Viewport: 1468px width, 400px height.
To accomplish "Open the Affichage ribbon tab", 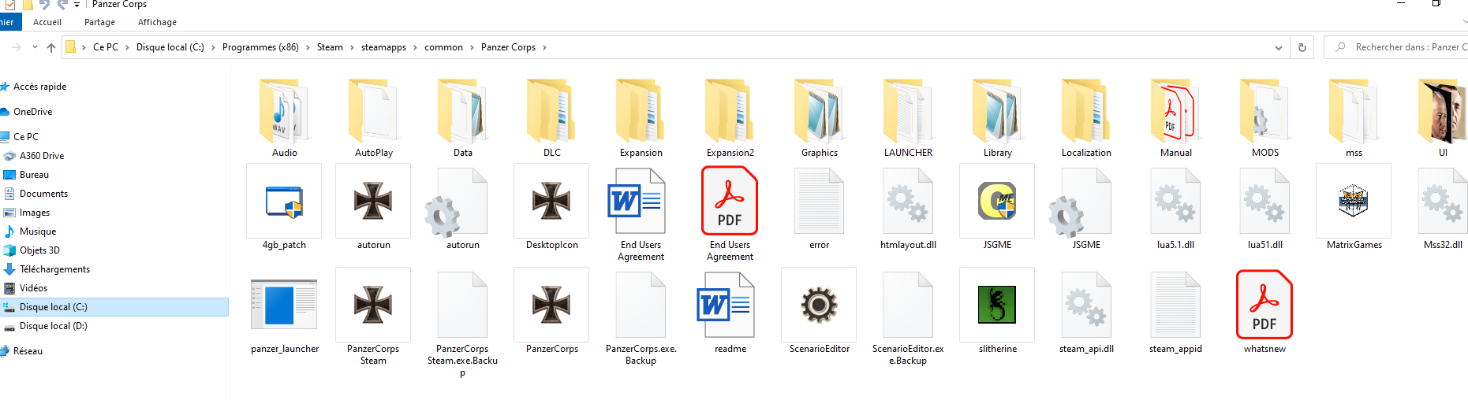I will pos(157,22).
